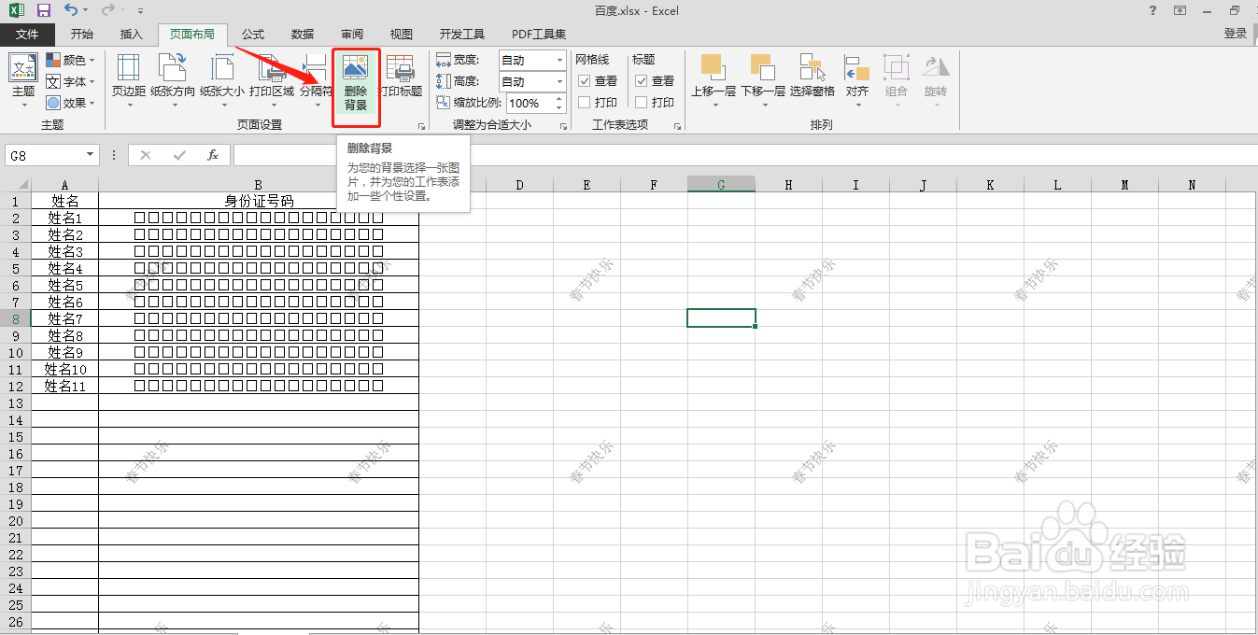Open the 文件 (File) menu
This screenshot has width=1258, height=635.
[x=27, y=34]
